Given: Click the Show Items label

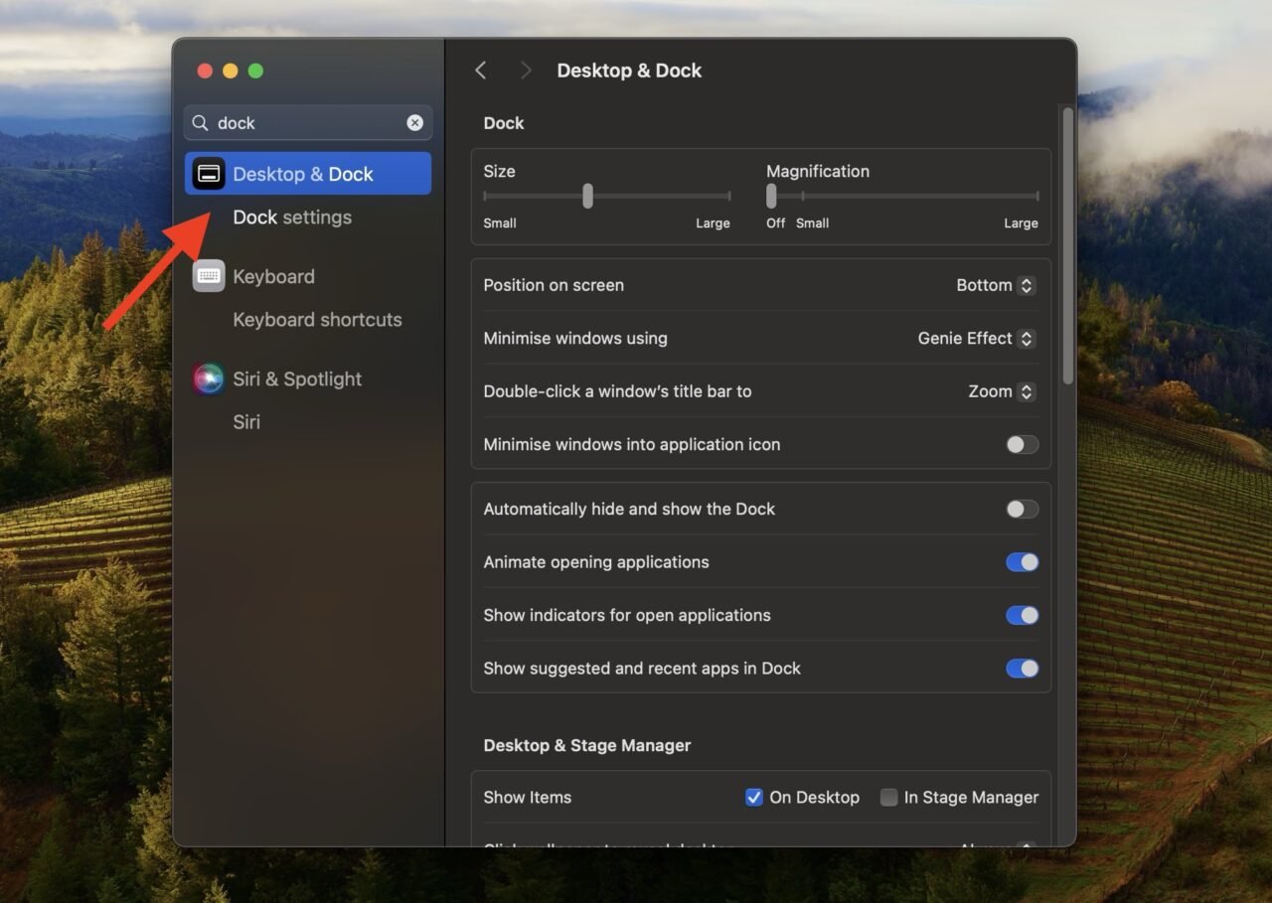Looking at the screenshot, I should click(528, 797).
